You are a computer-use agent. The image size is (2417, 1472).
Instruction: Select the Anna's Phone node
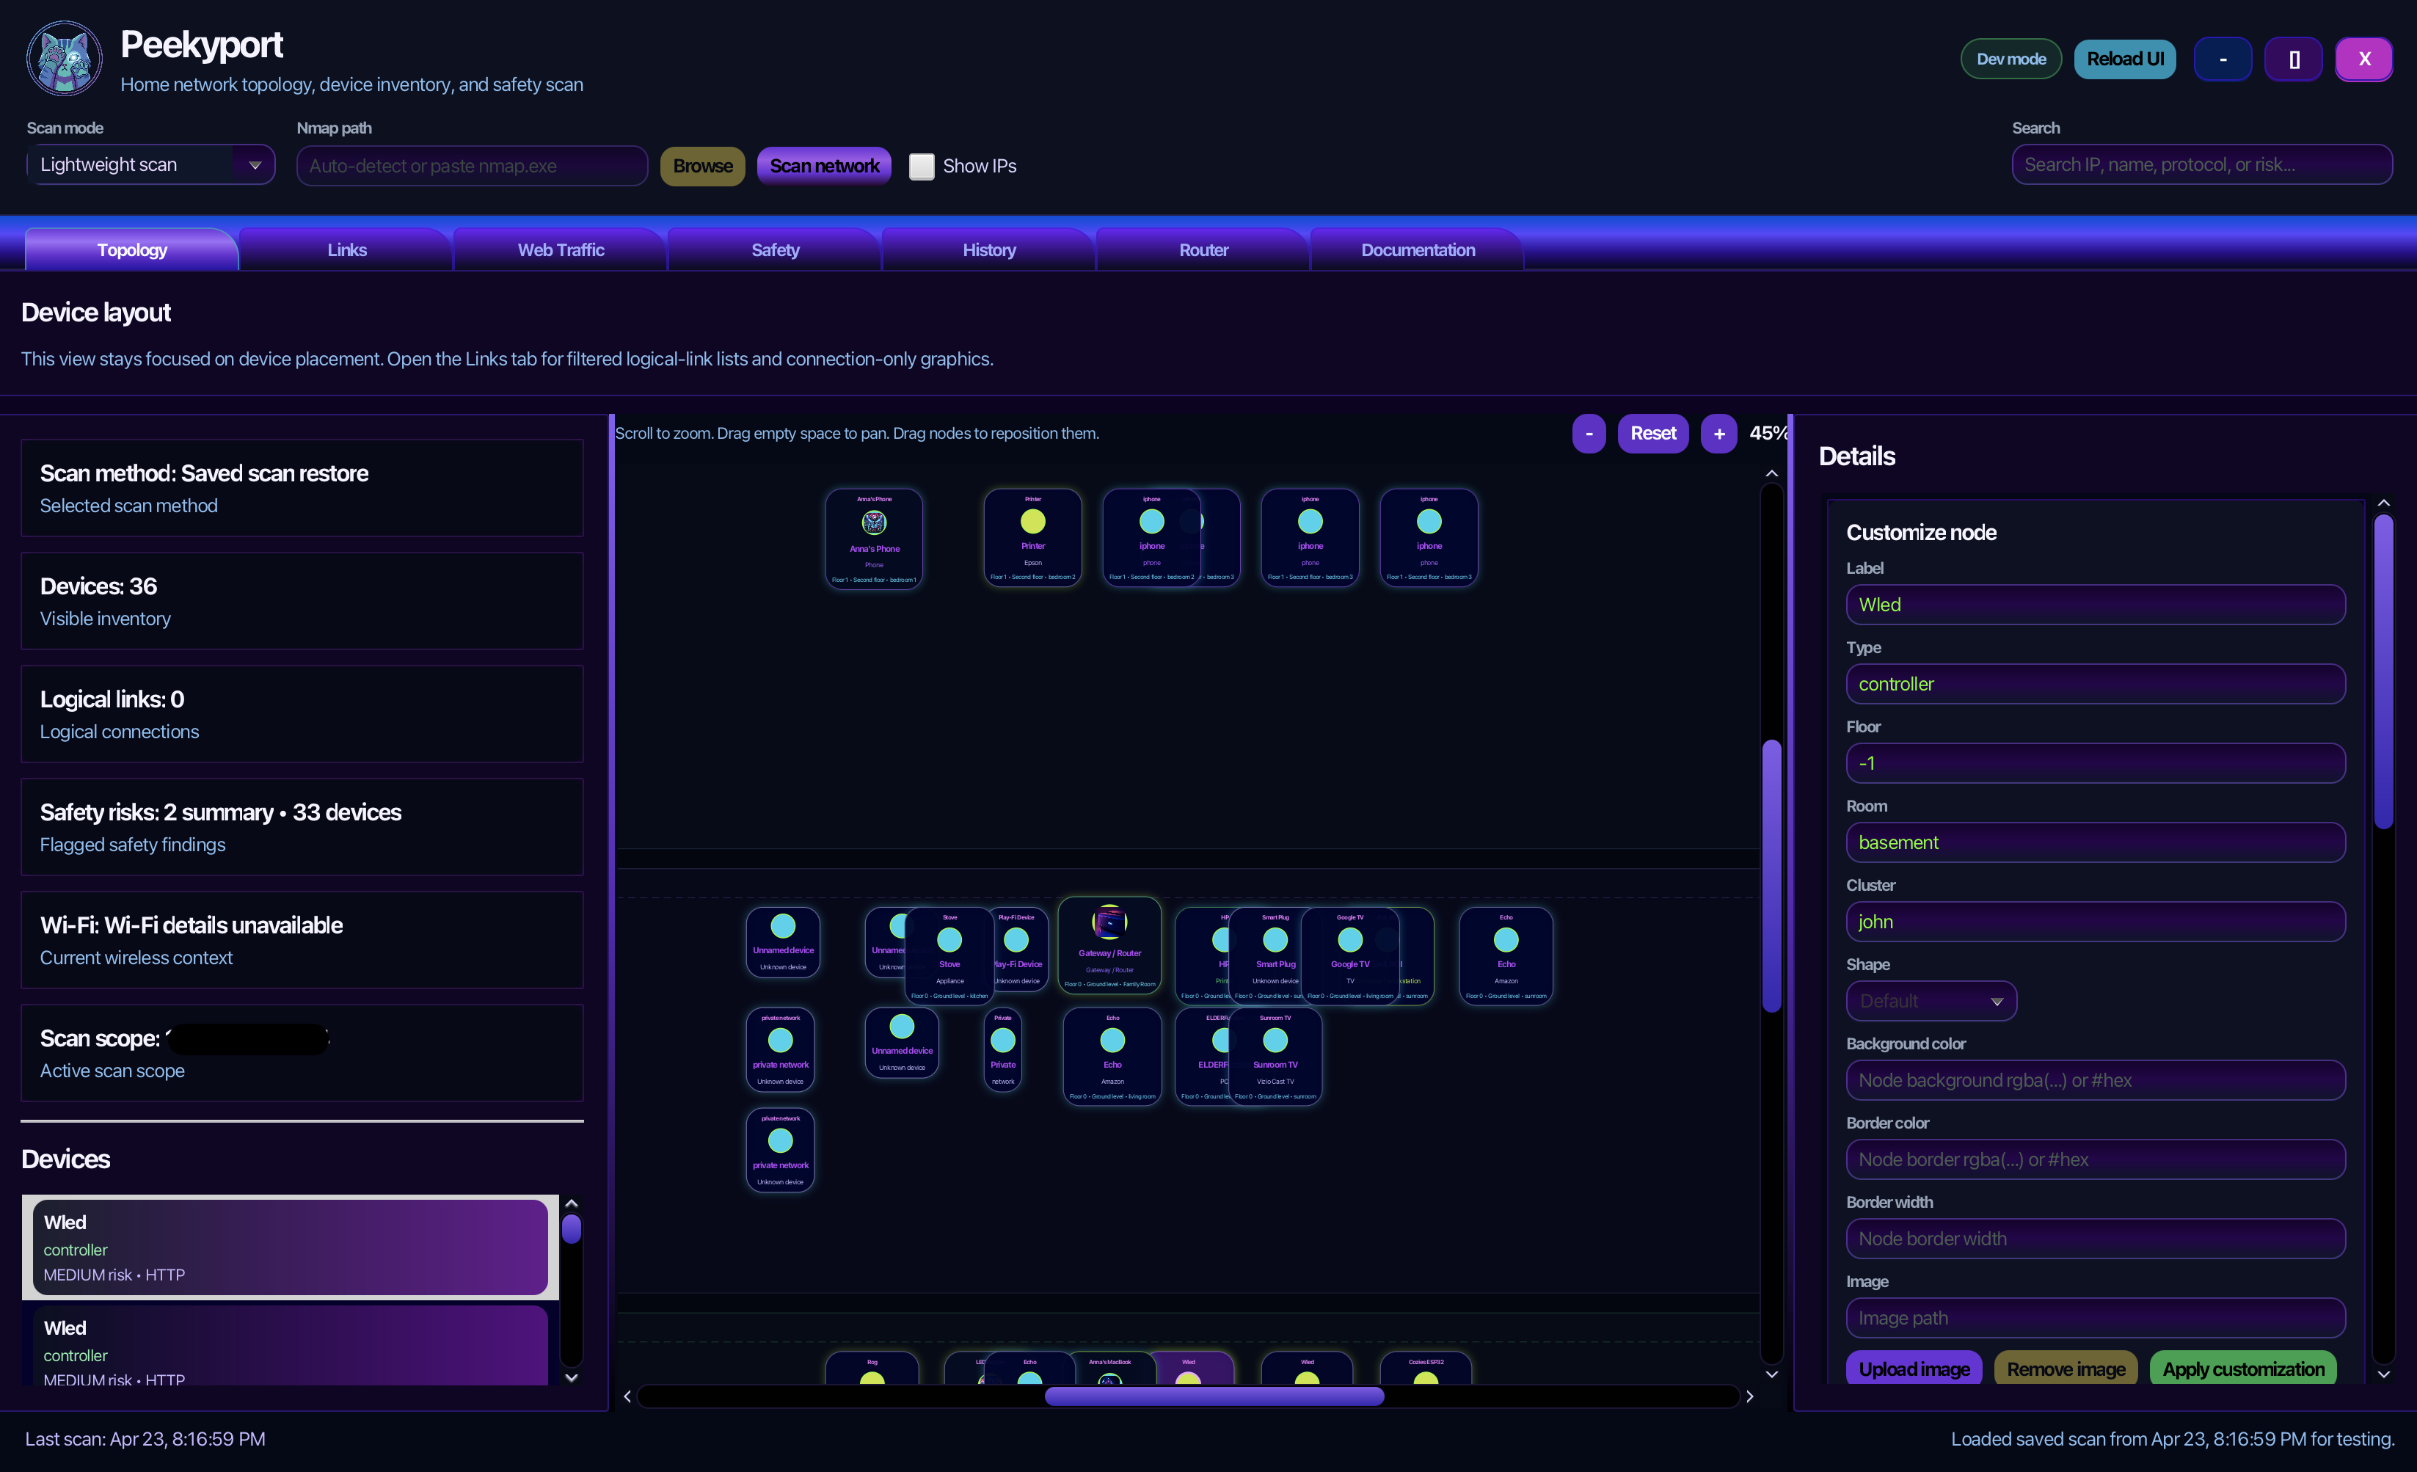(x=874, y=539)
